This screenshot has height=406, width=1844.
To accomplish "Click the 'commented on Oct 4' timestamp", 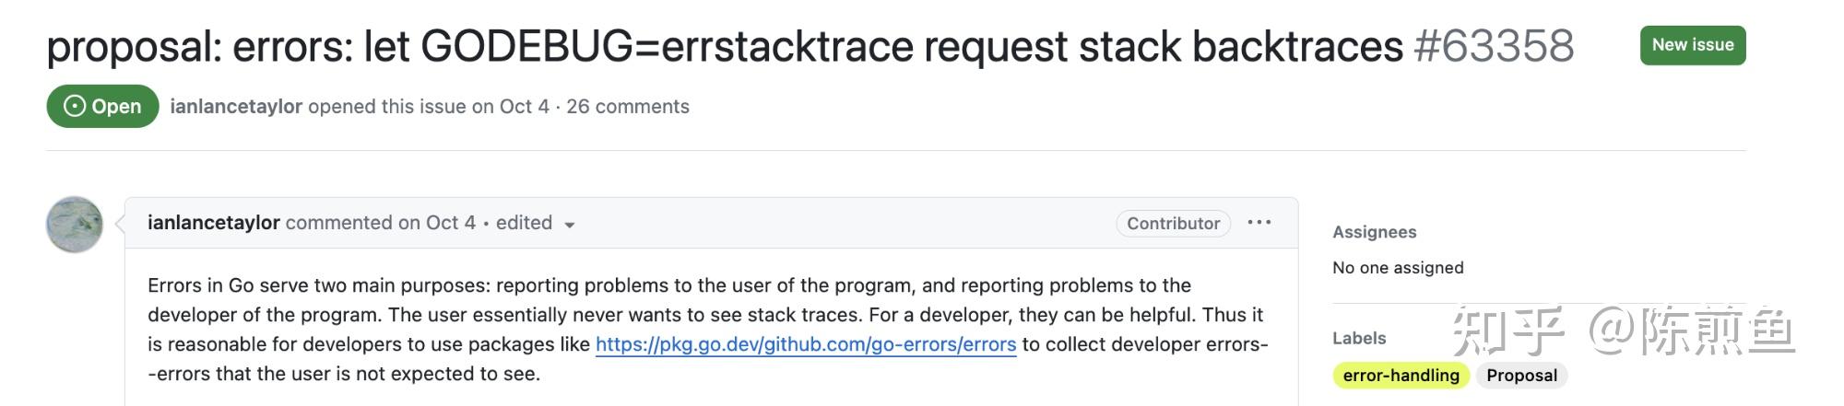I will pyautogui.click(x=381, y=223).
